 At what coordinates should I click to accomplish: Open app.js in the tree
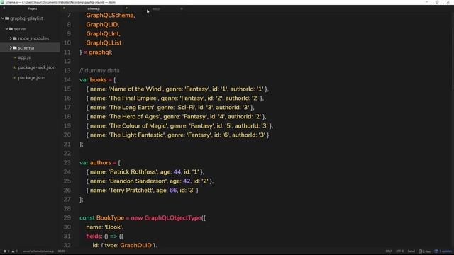(24, 57)
